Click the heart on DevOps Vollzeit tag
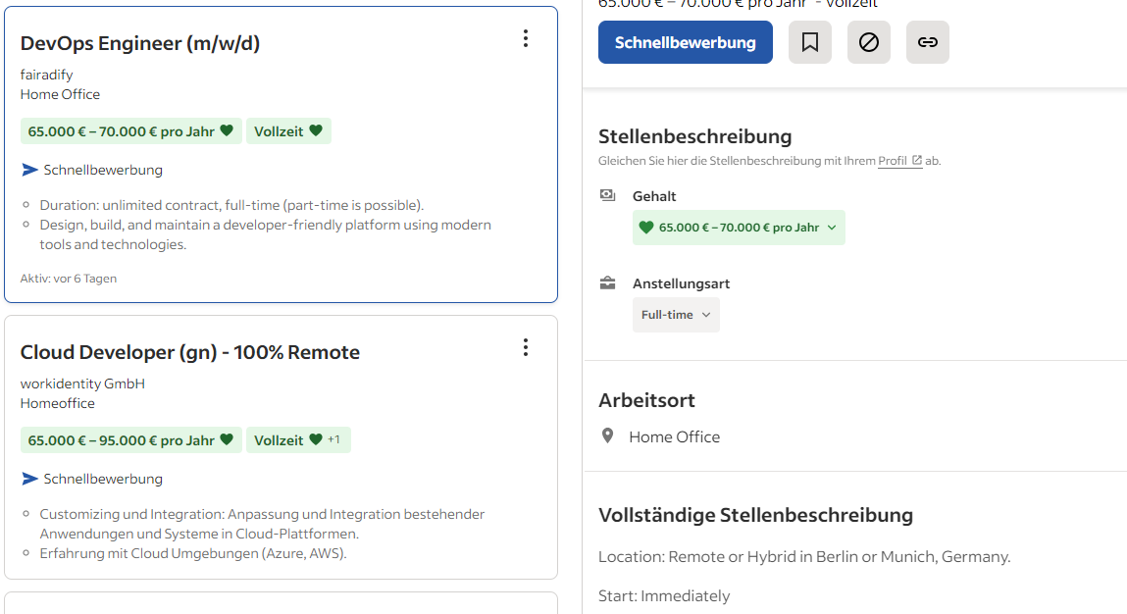Viewport: 1127px width, 614px height. pyautogui.click(x=316, y=130)
